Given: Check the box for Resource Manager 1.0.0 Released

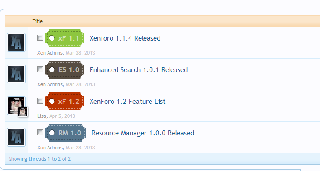Looking at the screenshot, I should click(40, 132).
